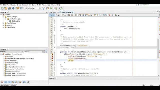160x90 pixels.
Task: Click the error mark on line 66 gutter
Action: click(52, 56)
